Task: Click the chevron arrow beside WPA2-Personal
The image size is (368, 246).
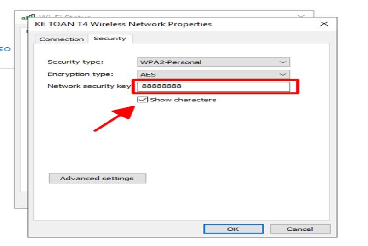Action: tap(282, 62)
